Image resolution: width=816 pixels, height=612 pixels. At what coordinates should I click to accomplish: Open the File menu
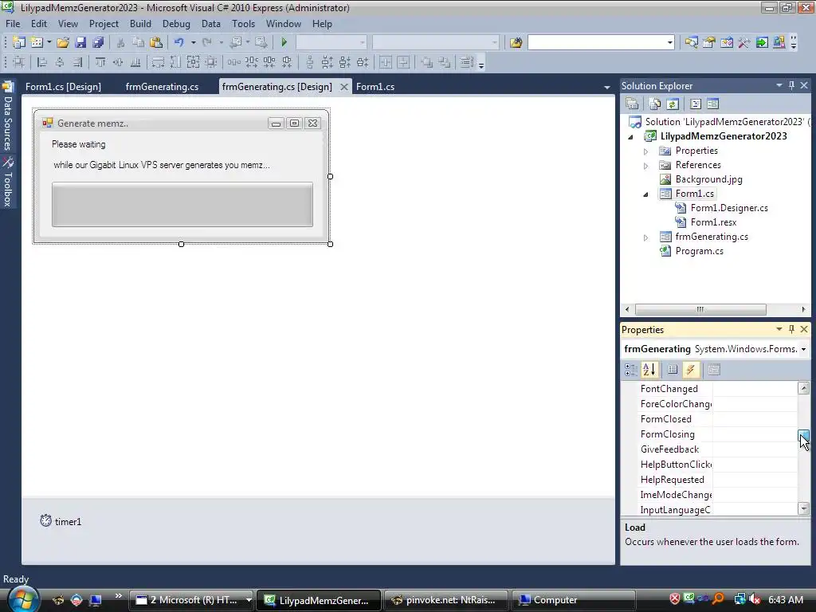(13, 24)
